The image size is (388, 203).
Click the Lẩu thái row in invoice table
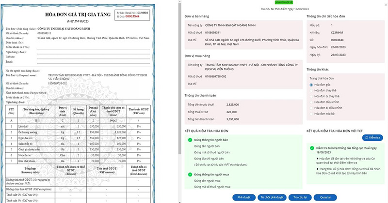pos(78,126)
